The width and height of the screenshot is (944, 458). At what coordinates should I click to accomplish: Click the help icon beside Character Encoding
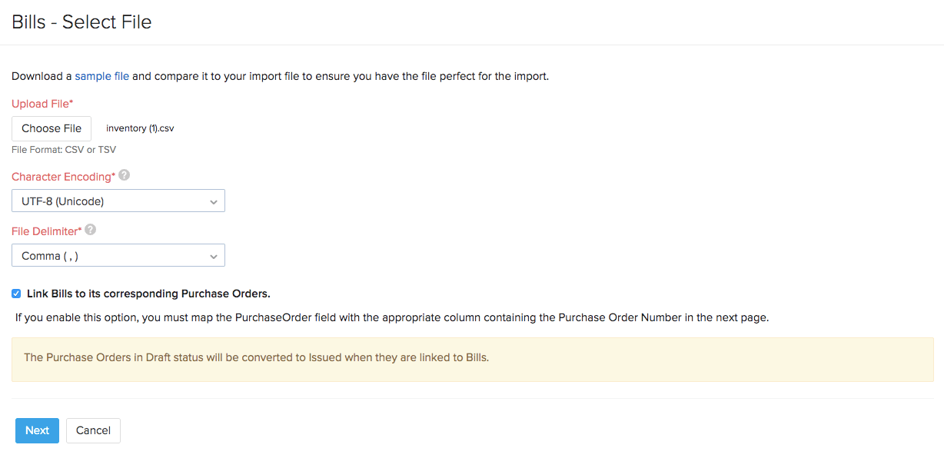[x=124, y=176]
